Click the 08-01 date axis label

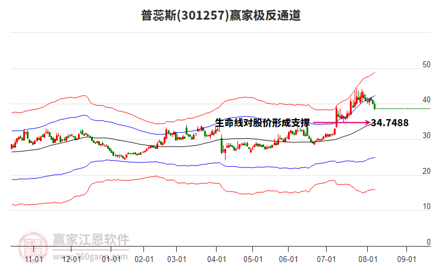click(x=368, y=259)
